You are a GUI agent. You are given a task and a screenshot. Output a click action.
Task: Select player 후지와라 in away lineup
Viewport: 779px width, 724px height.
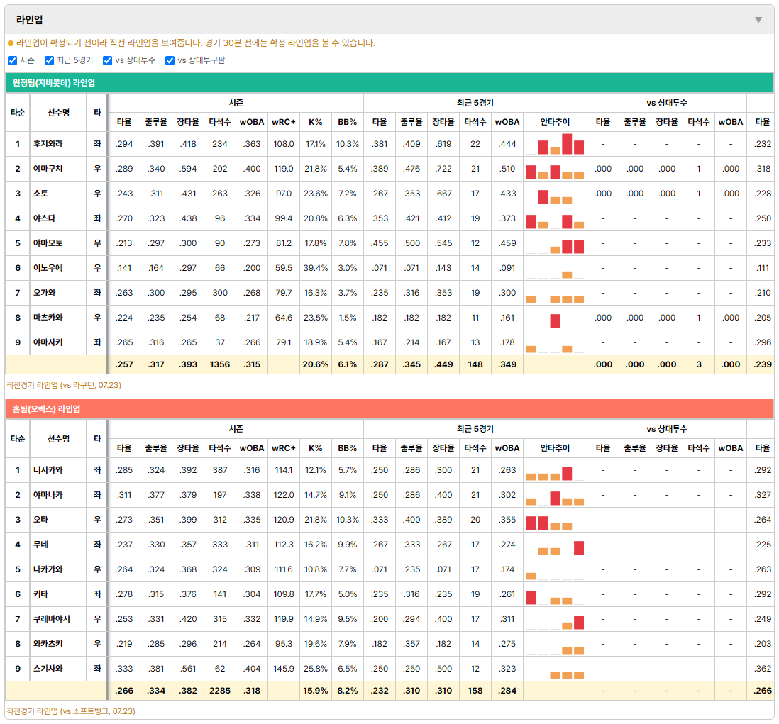[48, 144]
